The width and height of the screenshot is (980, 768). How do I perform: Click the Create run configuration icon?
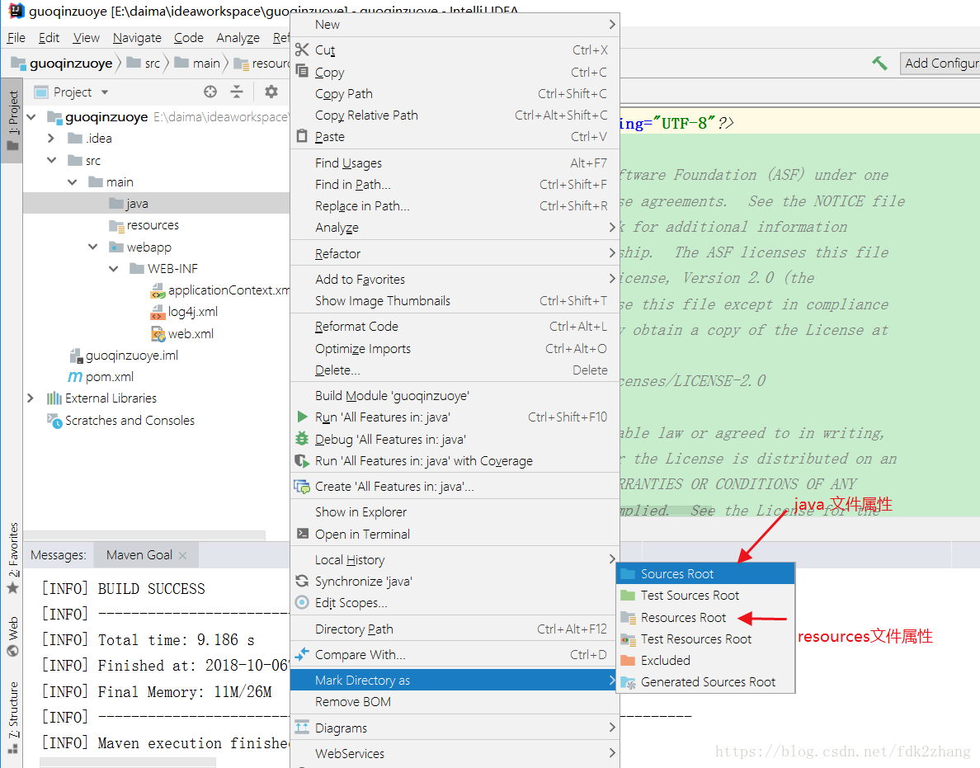[x=302, y=486]
